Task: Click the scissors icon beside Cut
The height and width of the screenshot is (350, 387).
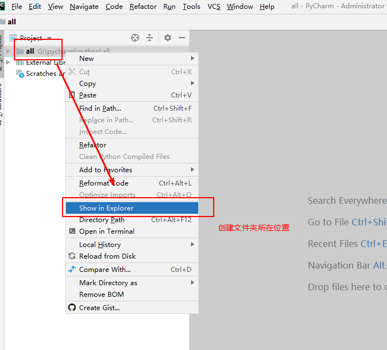Action: click(x=72, y=71)
